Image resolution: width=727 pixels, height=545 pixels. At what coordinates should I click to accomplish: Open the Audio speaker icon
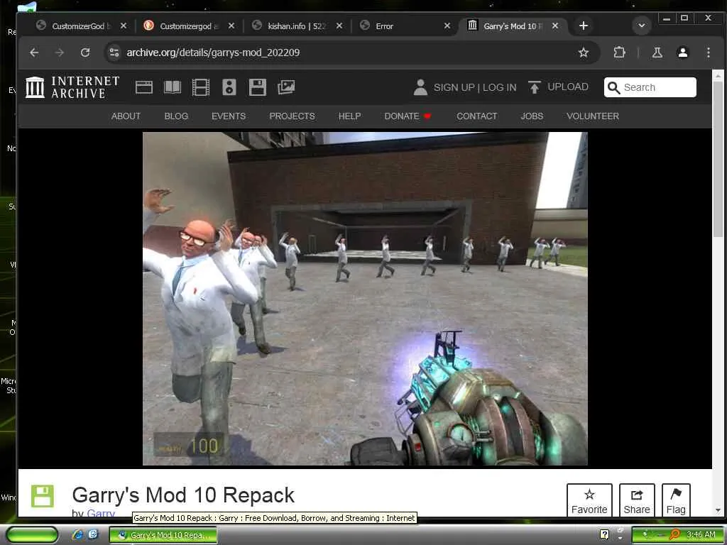coord(229,87)
